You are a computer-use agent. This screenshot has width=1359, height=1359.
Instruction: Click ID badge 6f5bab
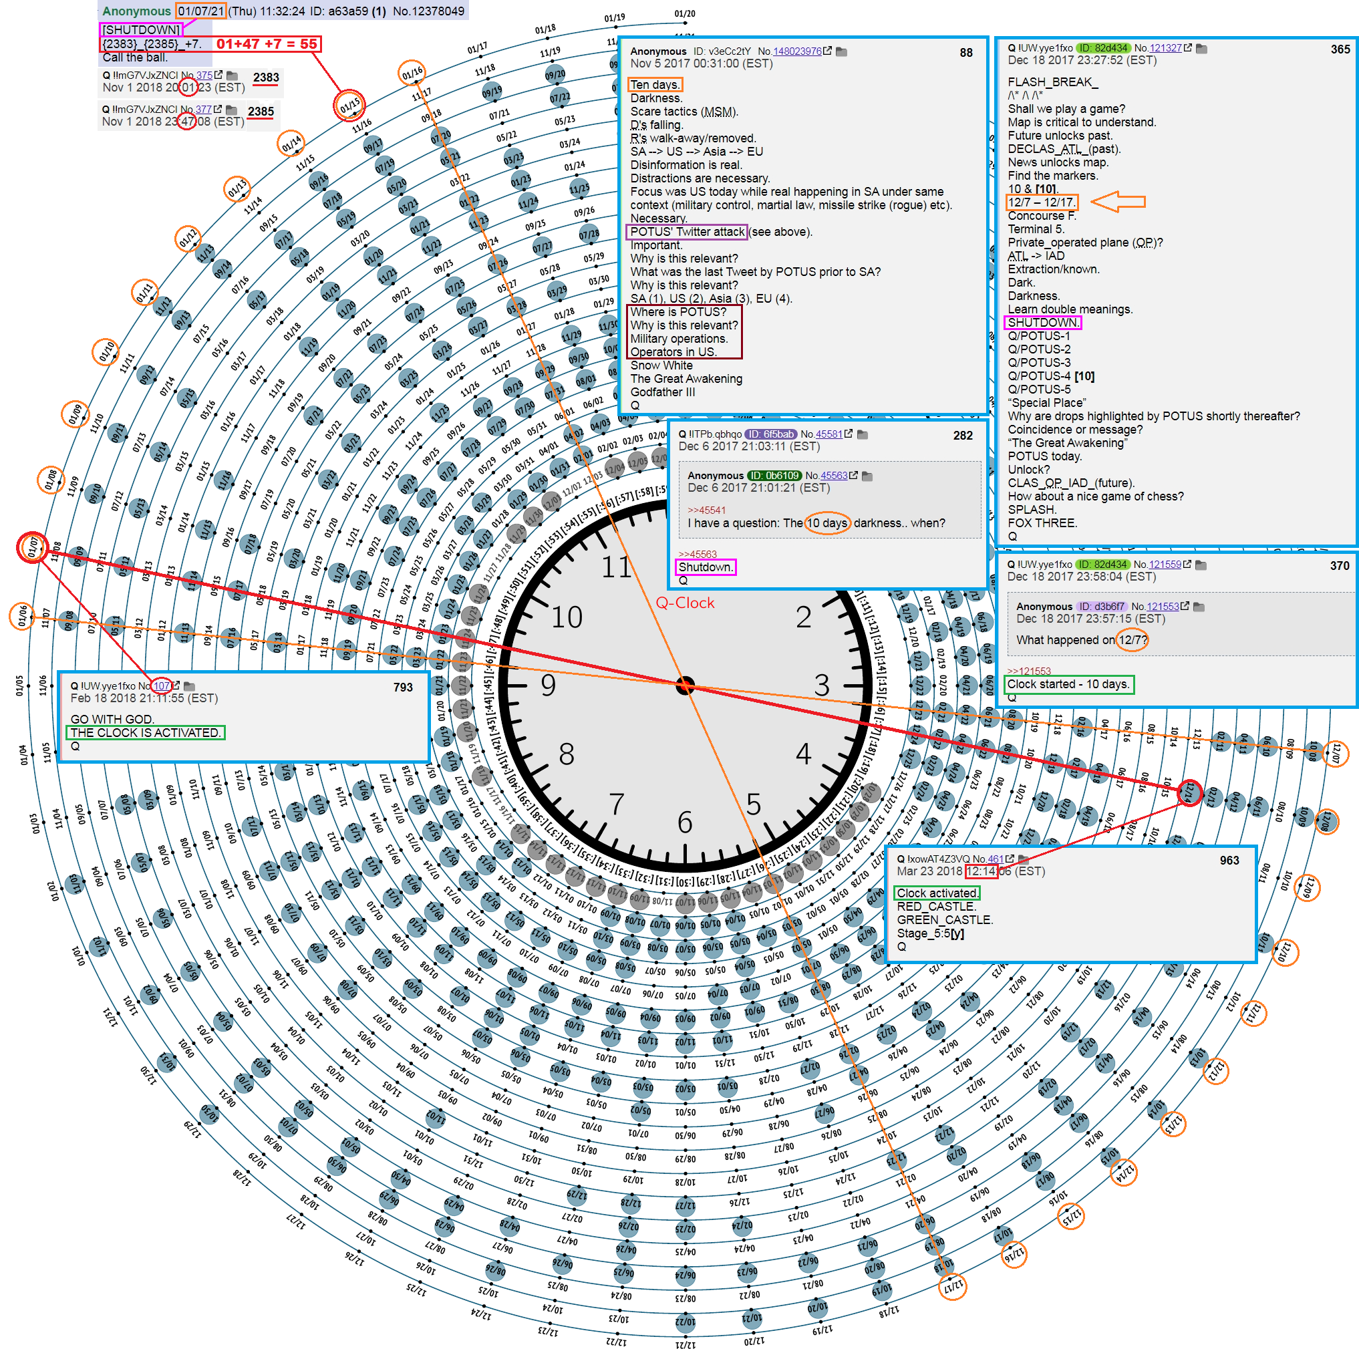770,434
